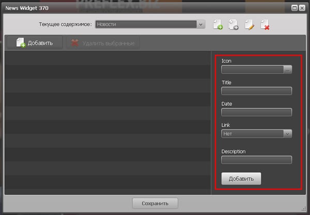Close the News Widget 370 window
This screenshot has width=310, height=215.
coord(302,8)
